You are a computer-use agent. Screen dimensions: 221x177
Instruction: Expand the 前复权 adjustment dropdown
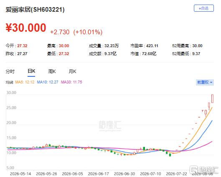205,82
